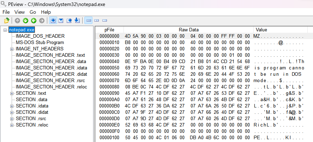Open the File menu
The width and height of the screenshot is (313, 142).
pos(6,12)
